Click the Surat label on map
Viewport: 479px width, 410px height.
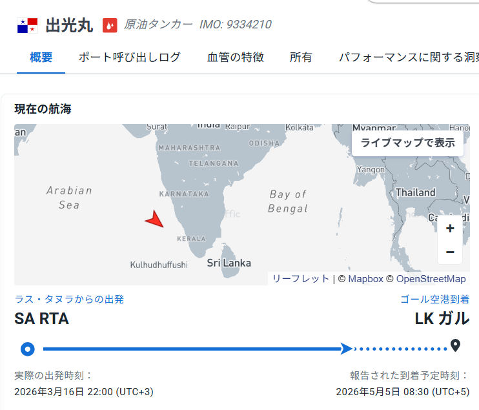click(157, 127)
